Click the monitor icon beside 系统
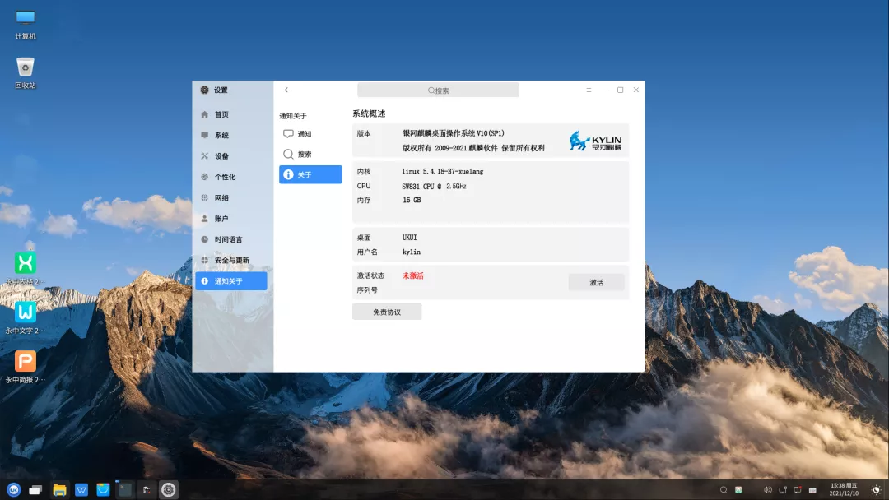Screen dimensions: 889x500 click(205, 136)
